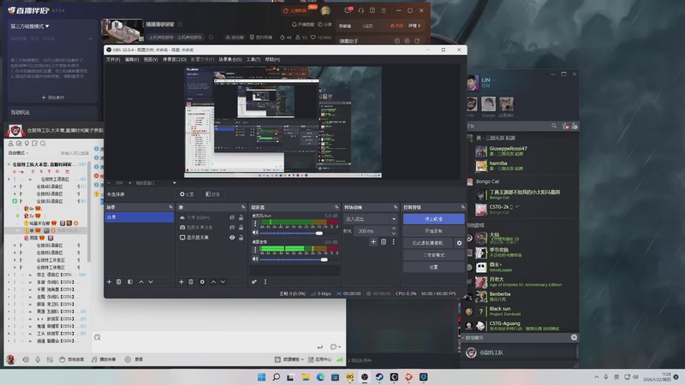Add a new source in Sources panel
Viewport: 685px width, 385px height.
pyautogui.click(x=182, y=282)
